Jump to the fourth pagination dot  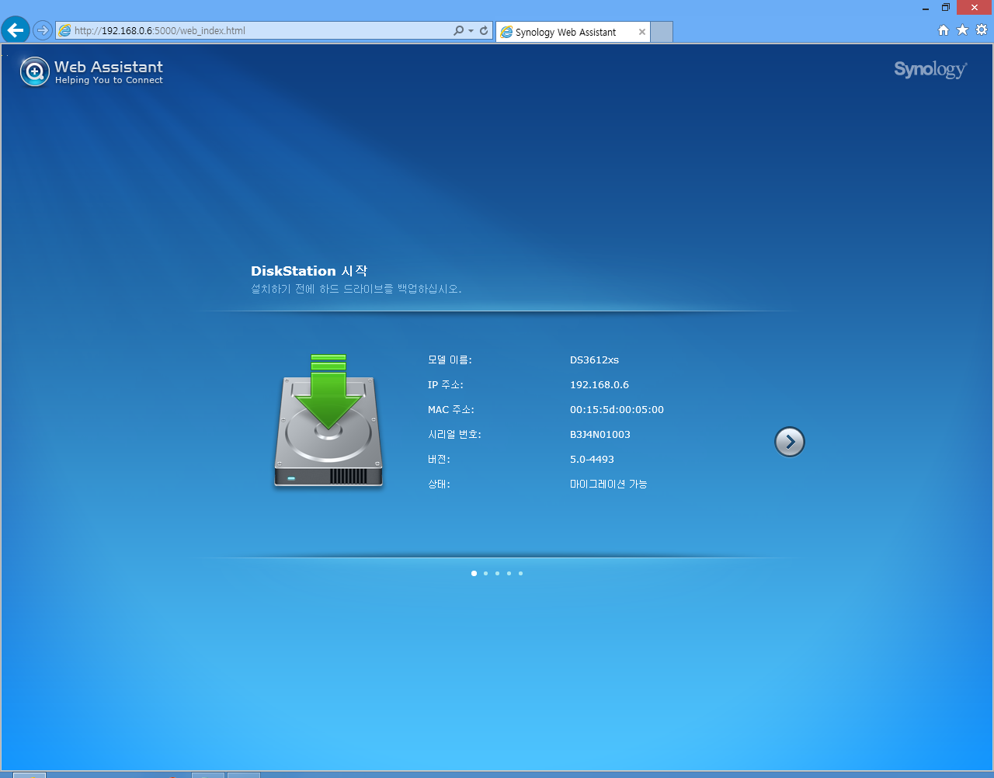tap(509, 573)
